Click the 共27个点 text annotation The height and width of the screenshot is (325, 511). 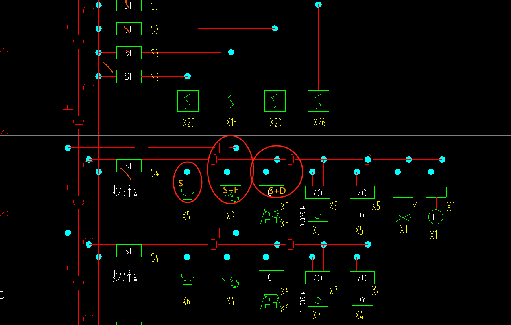point(125,277)
